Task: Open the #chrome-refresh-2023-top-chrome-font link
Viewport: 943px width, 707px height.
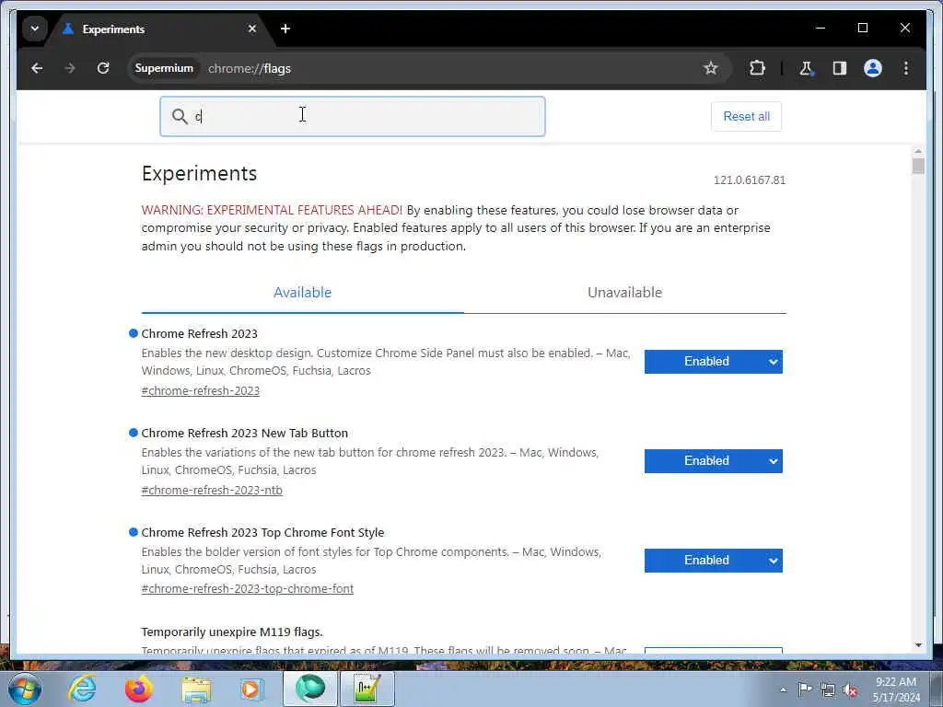Action: pyautogui.click(x=247, y=589)
